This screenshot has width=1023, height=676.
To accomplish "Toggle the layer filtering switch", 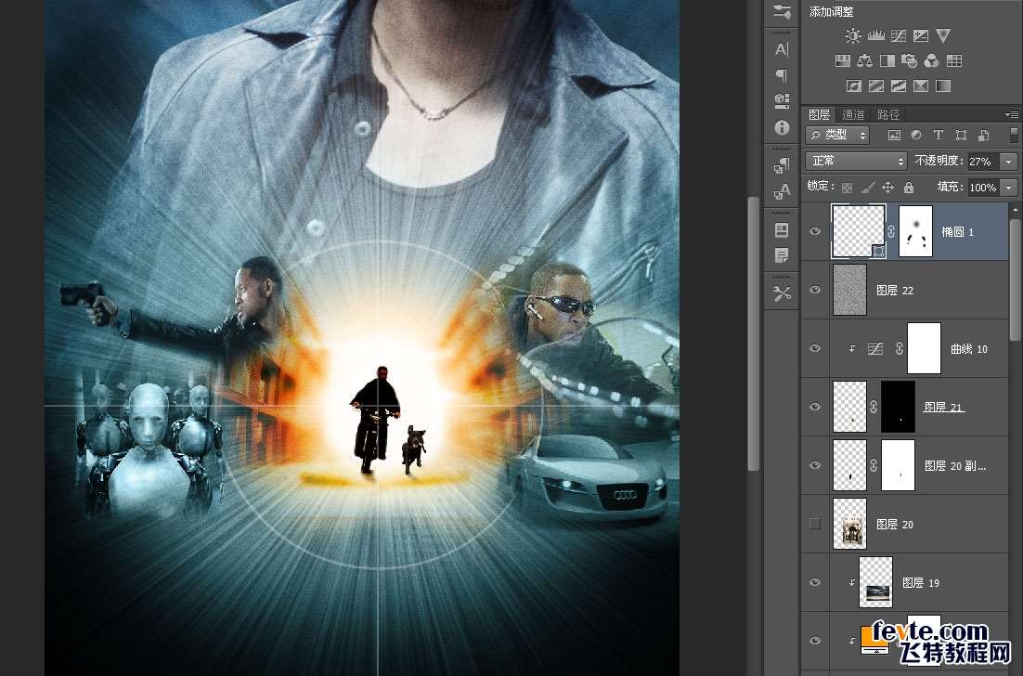I will pos(1013,135).
